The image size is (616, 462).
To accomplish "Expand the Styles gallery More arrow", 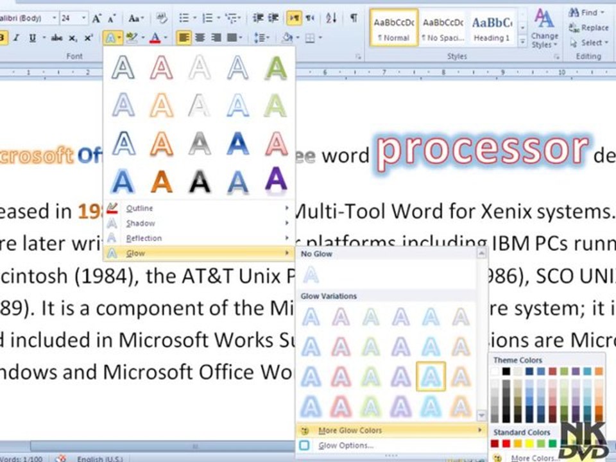I will (x=522, y=41).
